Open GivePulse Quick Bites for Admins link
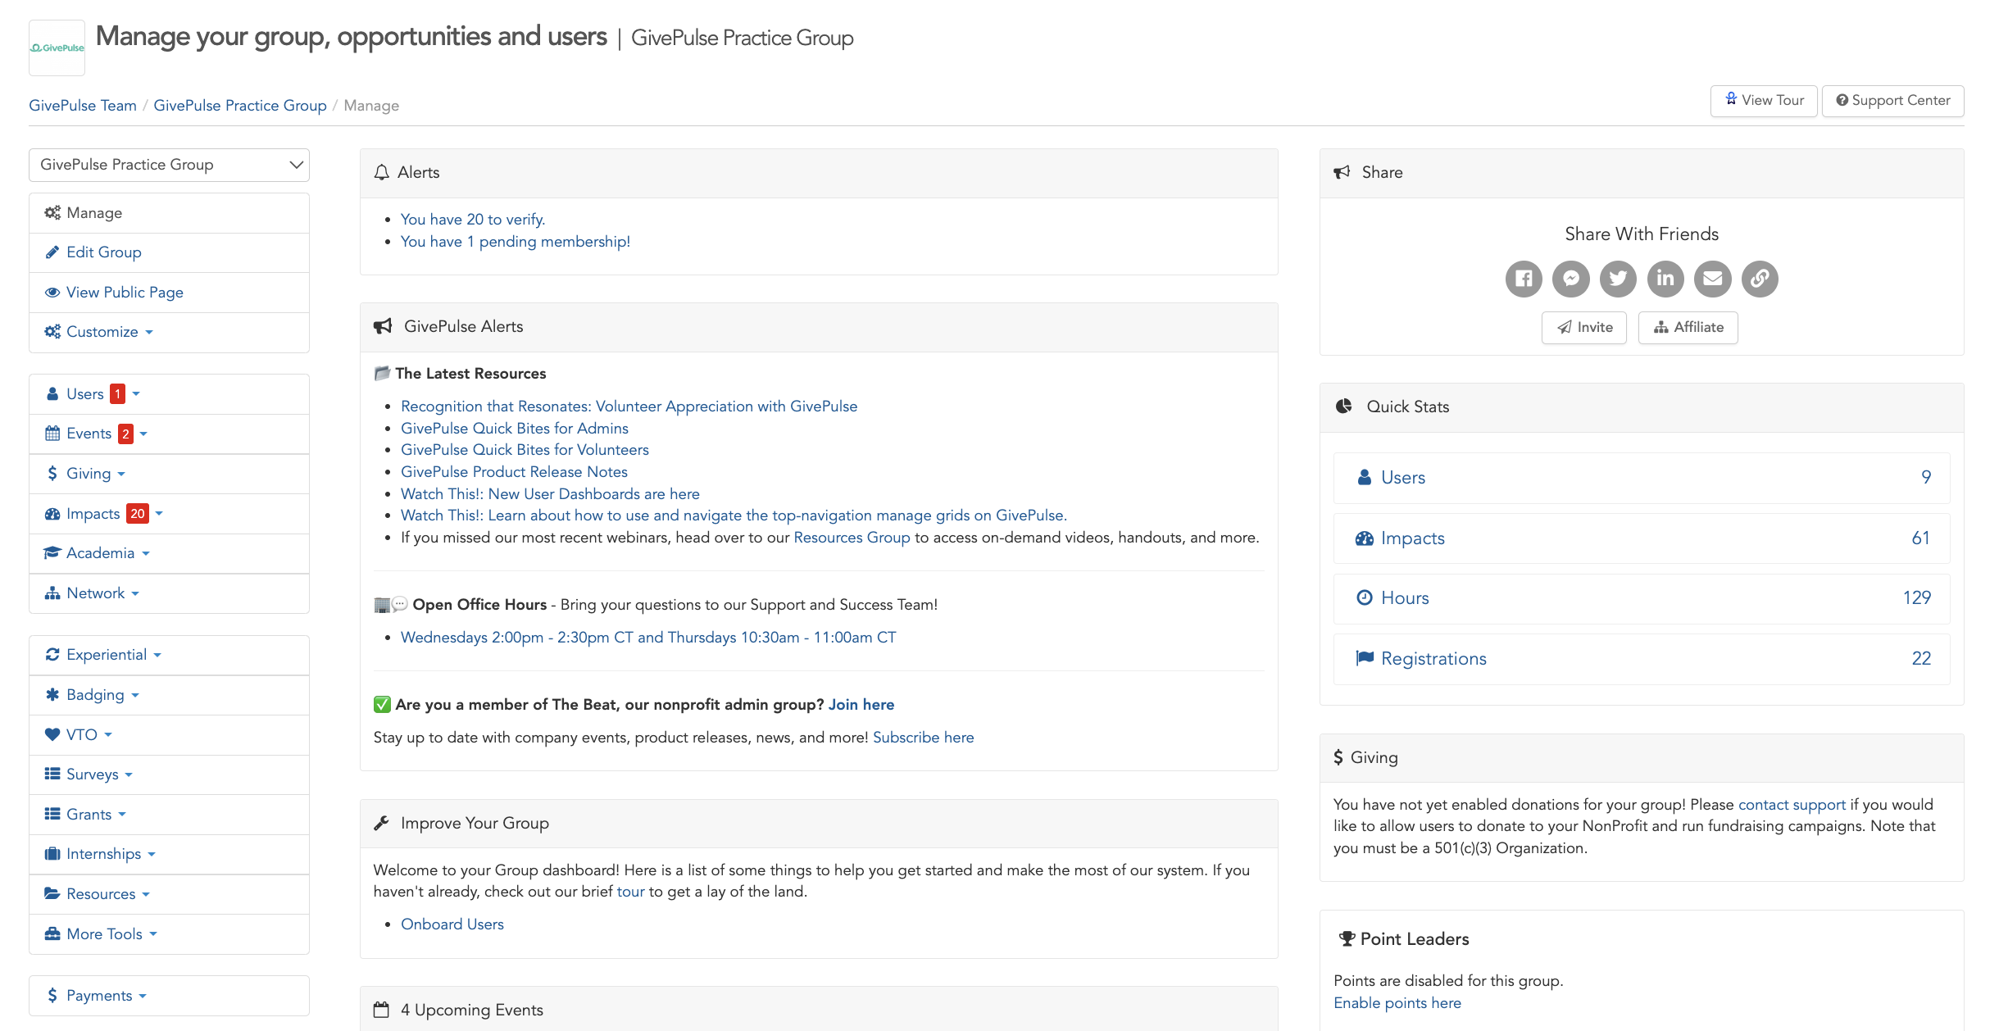 pyautogui.click(x=515, y=429)
